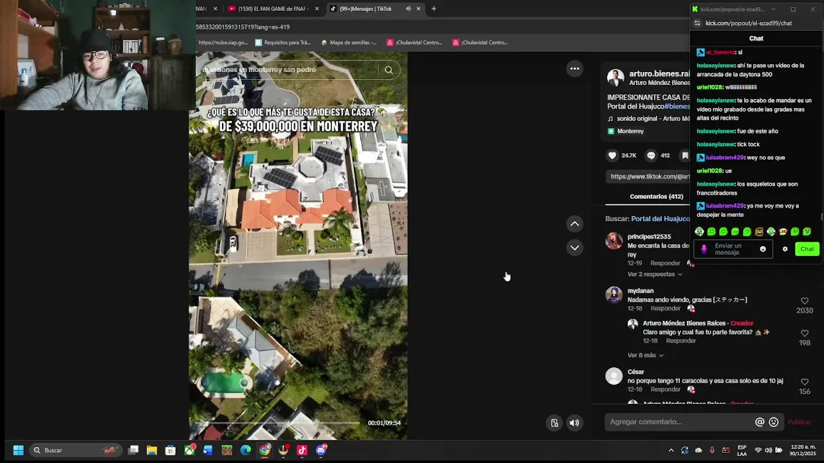Open the clock showing 12:20 a. m.
Screen dimensions: 824x463
[804, 450]
